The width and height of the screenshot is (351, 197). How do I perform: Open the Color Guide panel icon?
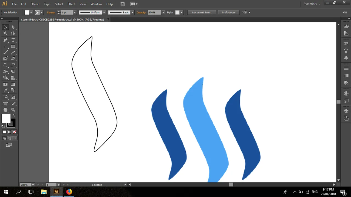(346, 34)
